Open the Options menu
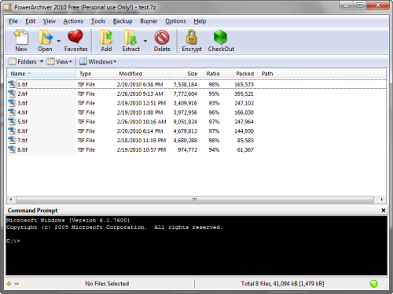Viewport: 393px width, 294px height. [x=175, y=21]
